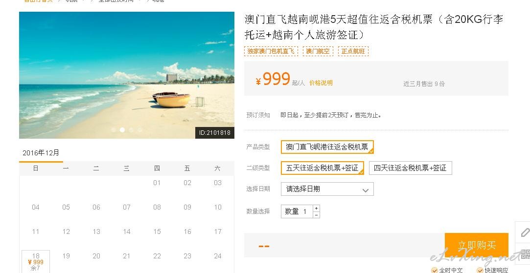The image size is (530, 273).
Task: Select 五天往返含税机票+签证 option
Action: point(323,168)
